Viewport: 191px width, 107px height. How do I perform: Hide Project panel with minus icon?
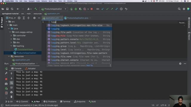(39, 18)
